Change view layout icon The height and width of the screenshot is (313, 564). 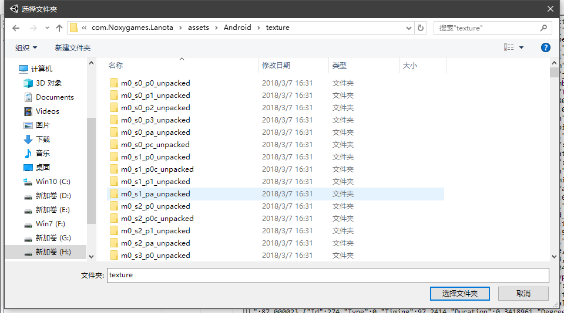click(509, 47)
